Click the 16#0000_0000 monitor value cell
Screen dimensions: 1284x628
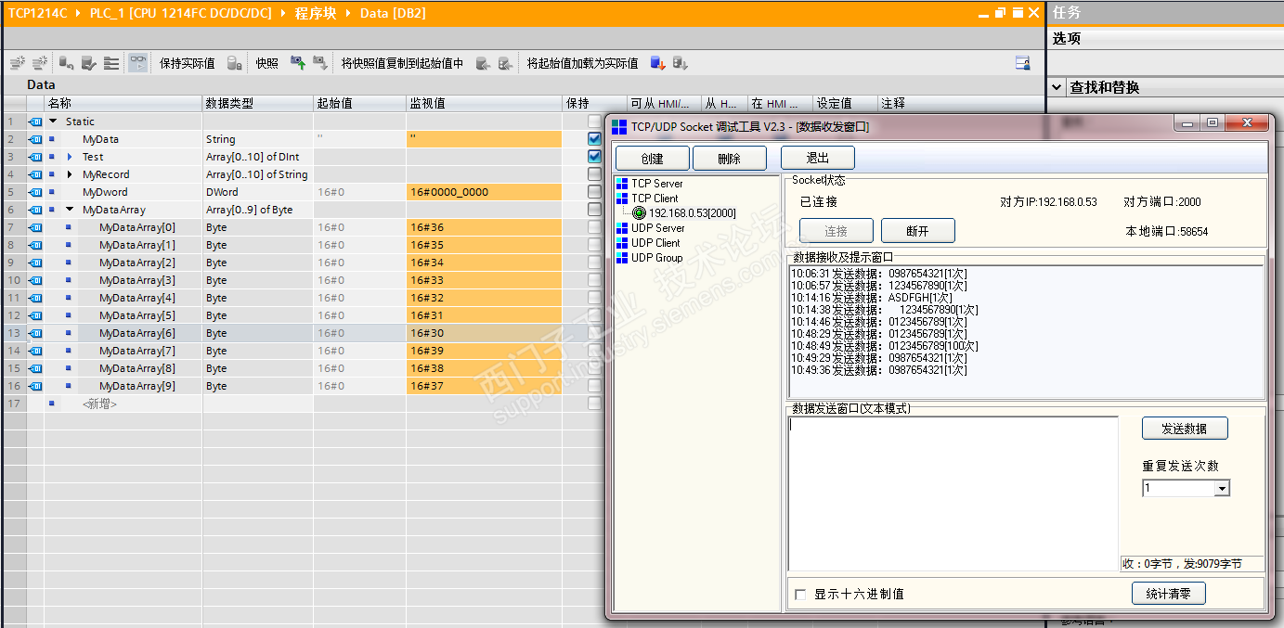(x=484, y=192)
